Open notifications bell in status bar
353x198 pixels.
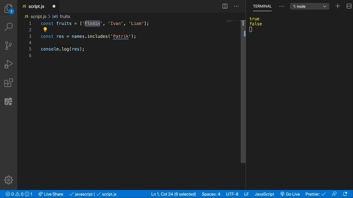(345, 194)
